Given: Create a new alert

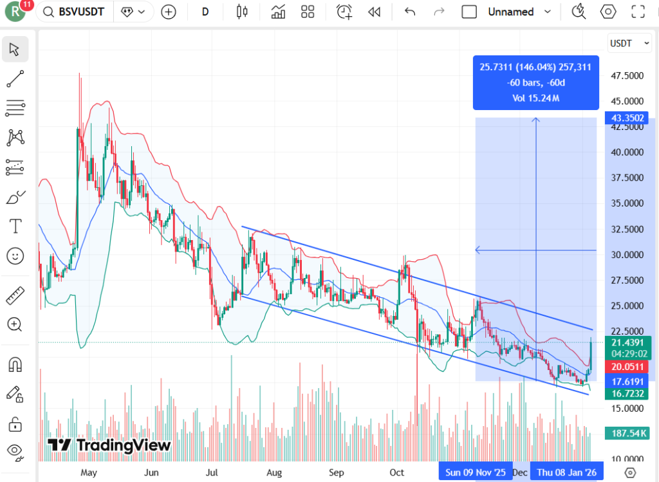Looking at the screenshot, I should 344,12.
